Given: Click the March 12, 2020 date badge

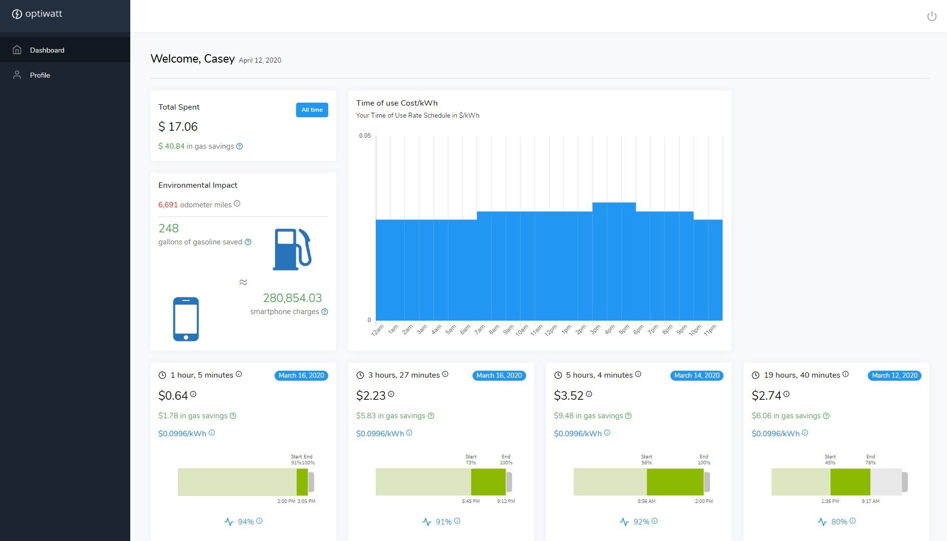Looking at the screenshot, I should pyautogui.click(x=894, y=375).
